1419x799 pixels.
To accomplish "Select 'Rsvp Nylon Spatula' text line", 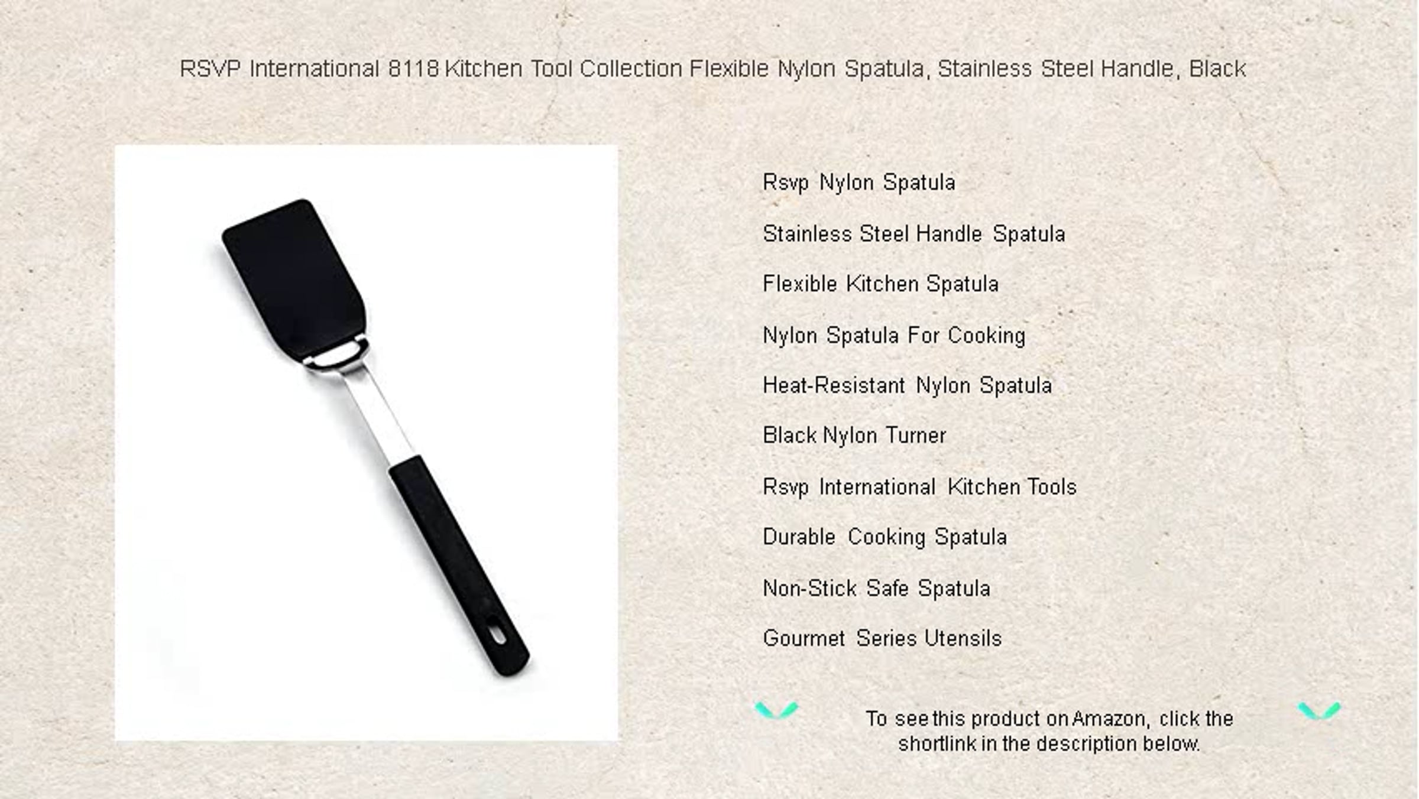I will (858, 183).
